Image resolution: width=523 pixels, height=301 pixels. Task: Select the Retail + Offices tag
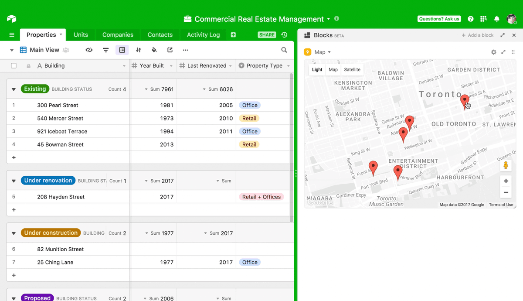(261, 197)
